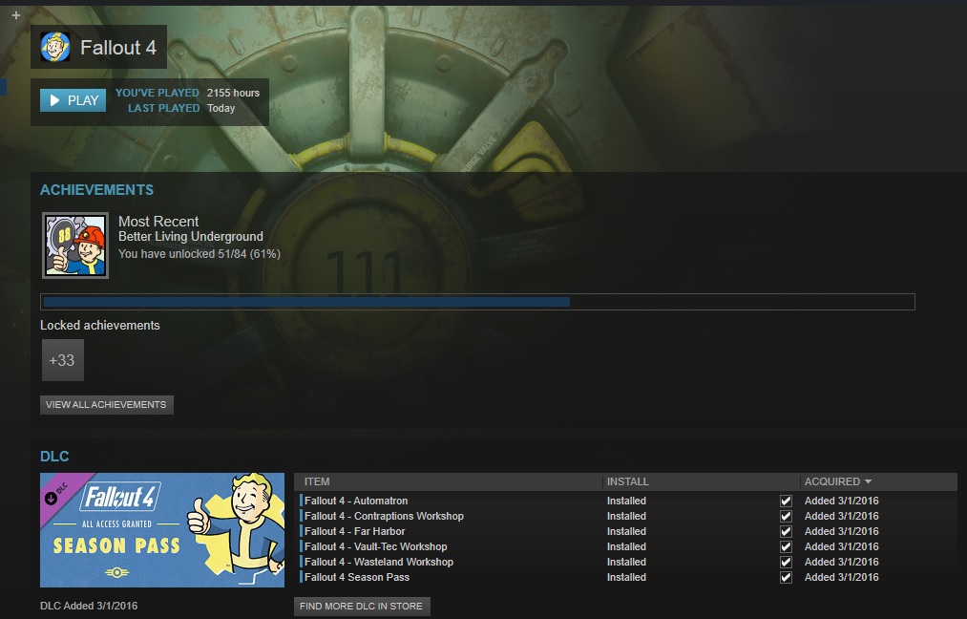The width and height of the screenshot is (967, 619).
Task: Click the DLC section heading
Action: [x=54, y=457]
